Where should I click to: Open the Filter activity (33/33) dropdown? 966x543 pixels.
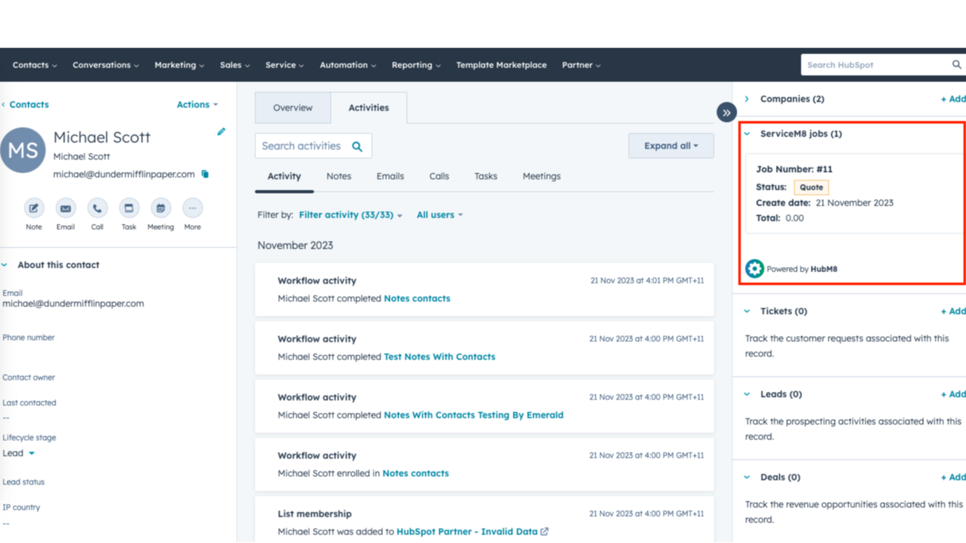click(350, 215)
